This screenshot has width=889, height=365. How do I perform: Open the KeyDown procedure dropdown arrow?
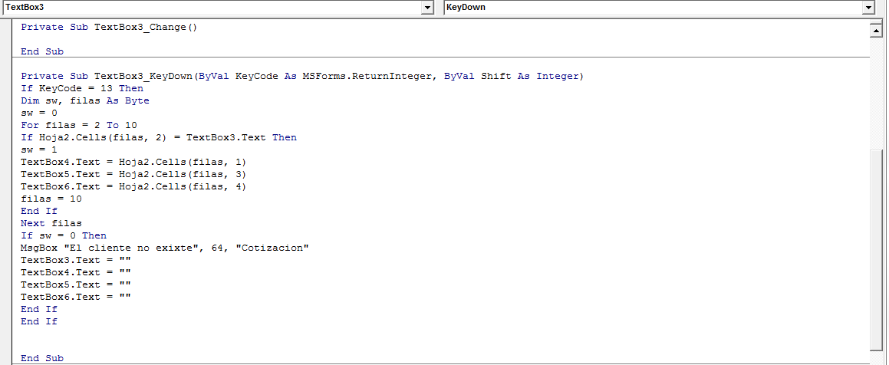click(x=868, y=8)
